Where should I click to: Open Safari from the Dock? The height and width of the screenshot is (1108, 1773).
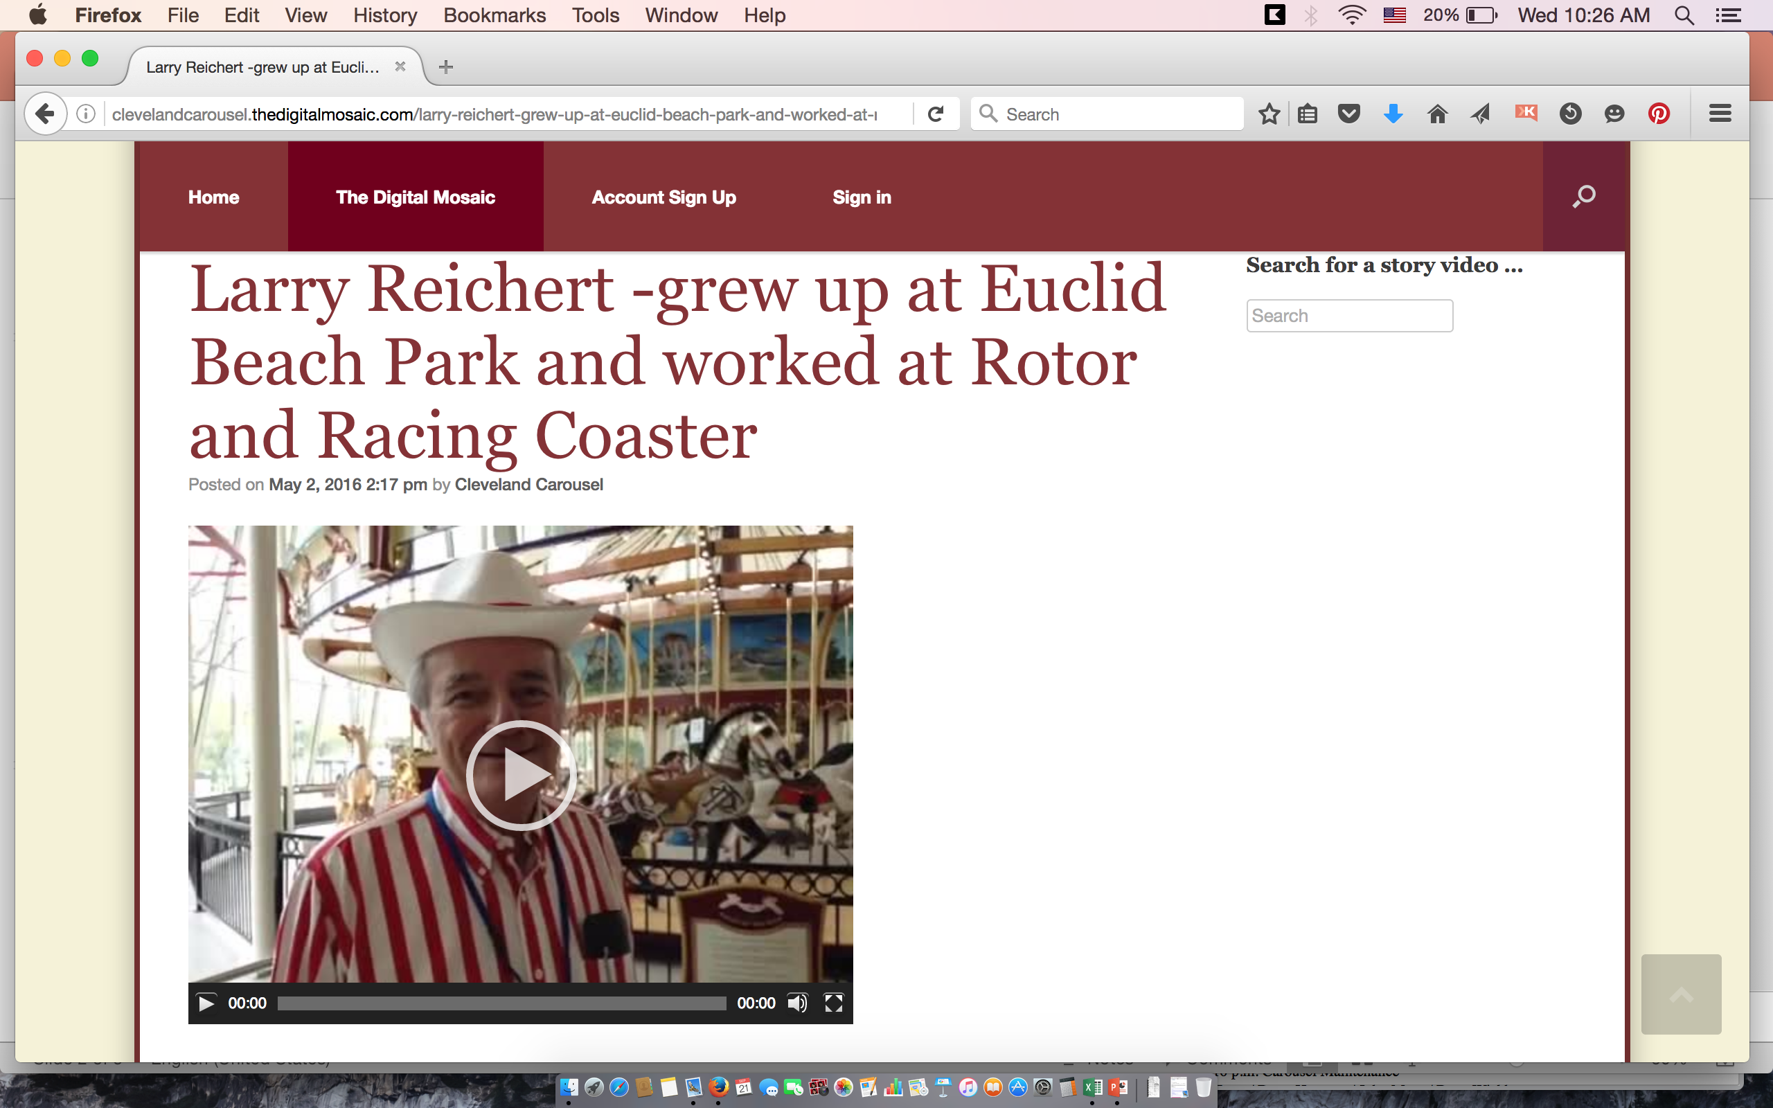coord(619,1087)
